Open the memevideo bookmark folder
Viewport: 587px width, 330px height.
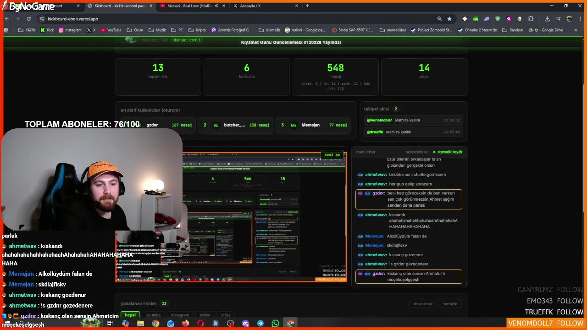pos(393,30)
